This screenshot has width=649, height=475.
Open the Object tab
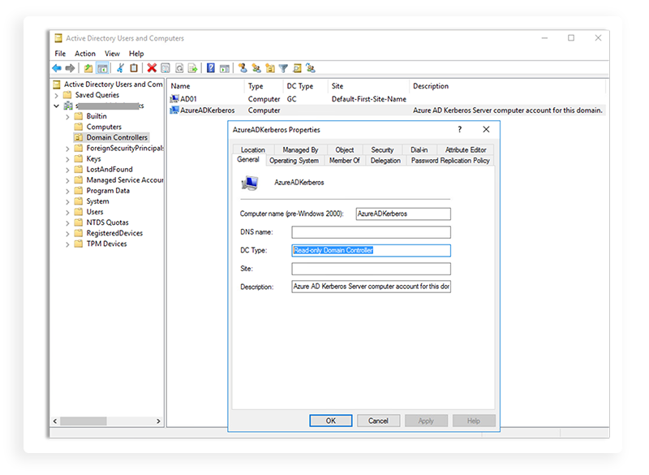point(345,149)
